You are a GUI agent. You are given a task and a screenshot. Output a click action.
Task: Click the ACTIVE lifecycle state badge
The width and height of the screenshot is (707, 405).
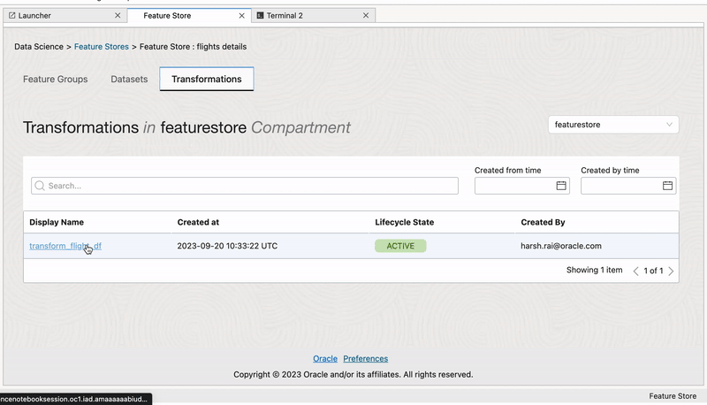tap(400, 246)
